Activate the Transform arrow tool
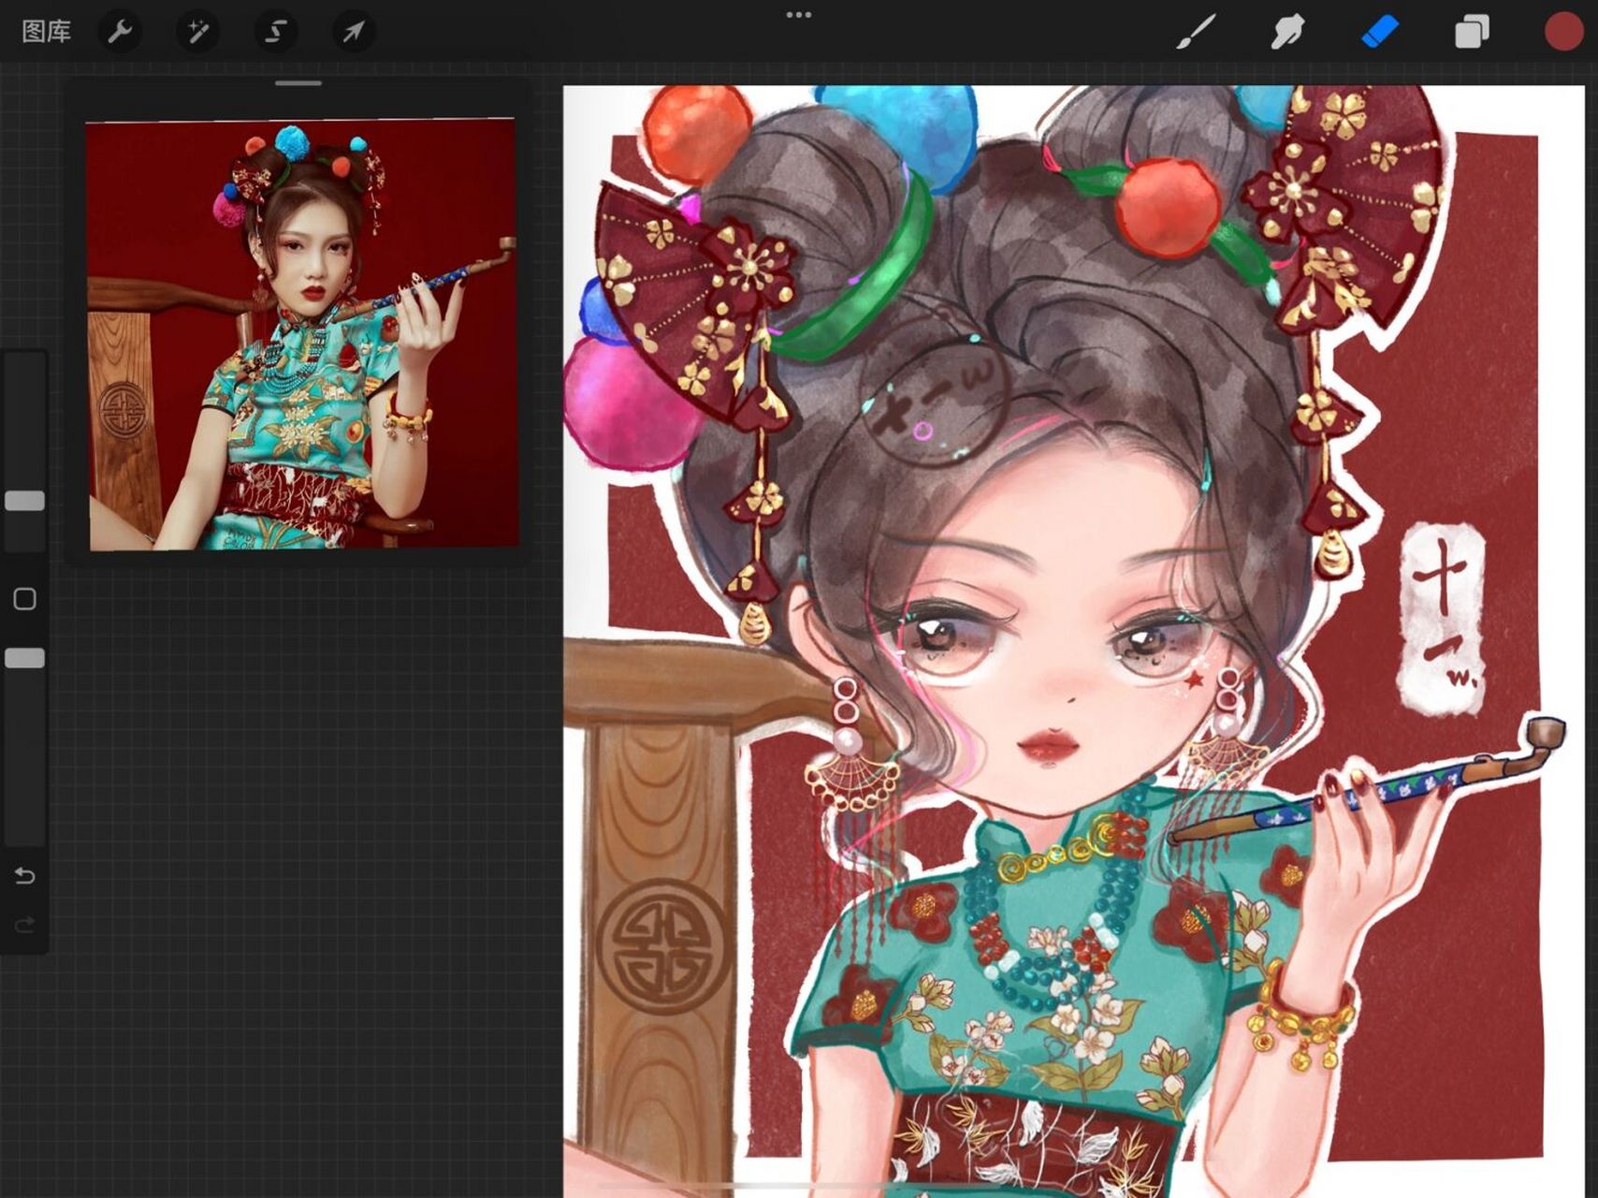Viewport: 1598px width, 1198px height. (354, 32)
